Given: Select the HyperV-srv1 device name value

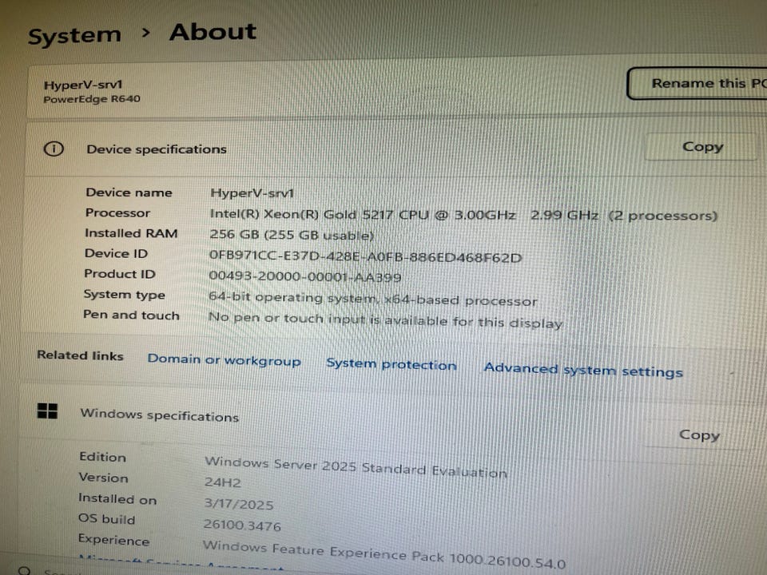Looking at the screenshot, I should (252, 193).
